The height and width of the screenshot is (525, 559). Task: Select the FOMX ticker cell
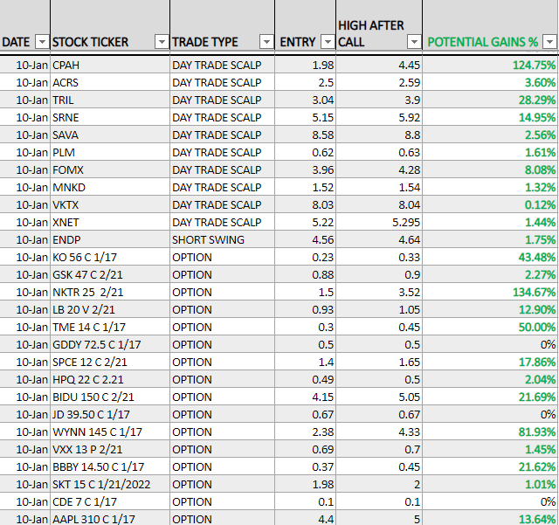point(110,169)
